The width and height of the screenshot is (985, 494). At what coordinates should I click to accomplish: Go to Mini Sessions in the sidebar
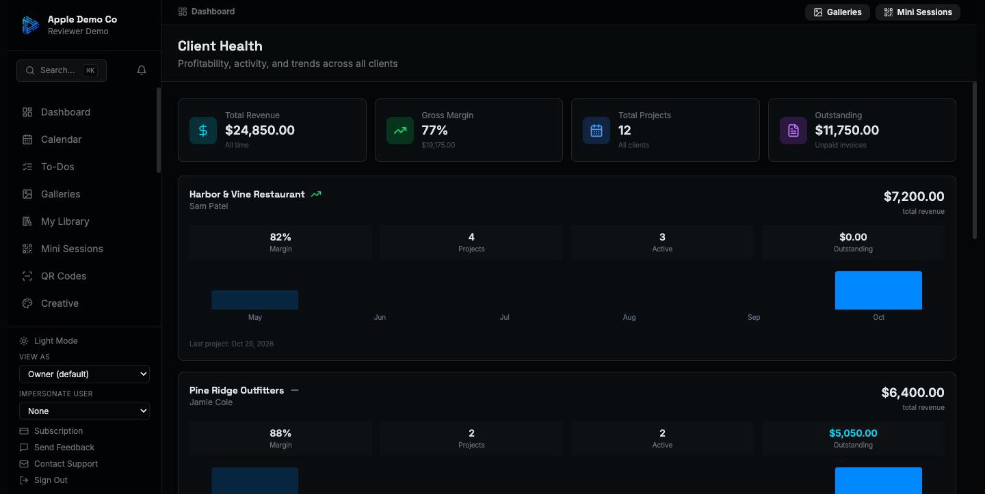click(72, 249)
